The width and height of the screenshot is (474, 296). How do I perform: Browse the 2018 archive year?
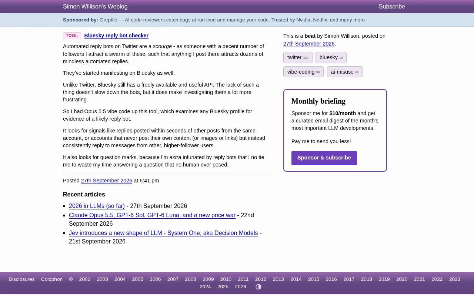coord(367,279)
